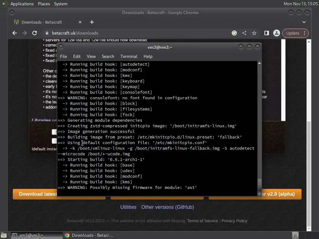The width and height of the screenshot is (319, 239).
Task: Open the terminal File menu
Action: tap(64, 57)
